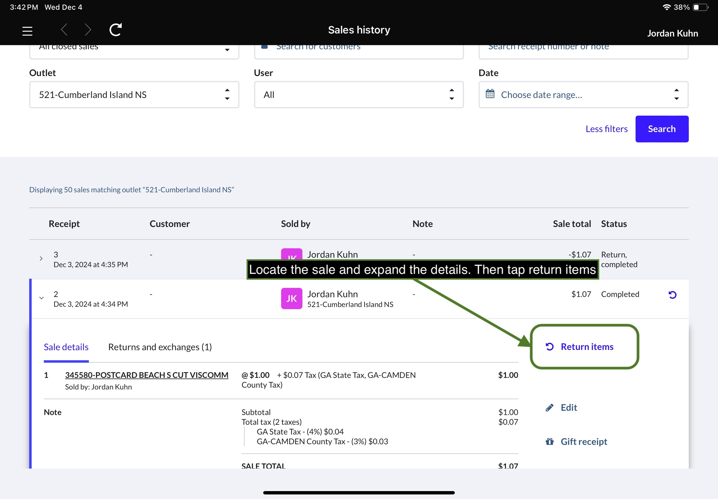Tap the clock showing 3:42 PM
Image resolution: width=718 pixels, height=499 pixels.
pyautogui.click(x=24, y=7)
